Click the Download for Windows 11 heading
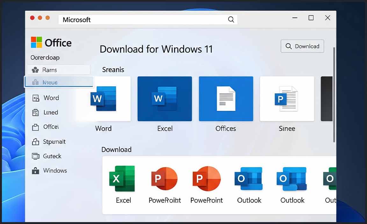Image resolution: width=367 pixels, height=224 pixels. pos(156,49)
